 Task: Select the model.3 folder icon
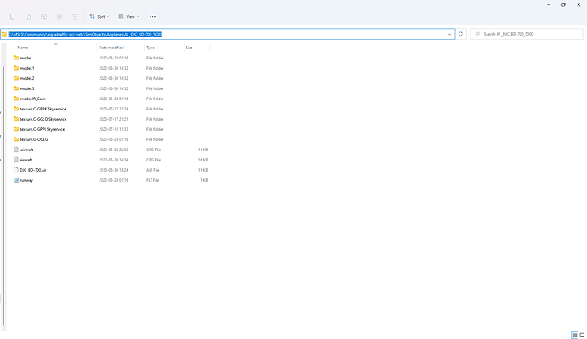16,88
